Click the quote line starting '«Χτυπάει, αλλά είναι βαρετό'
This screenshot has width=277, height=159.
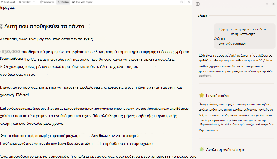47,39
